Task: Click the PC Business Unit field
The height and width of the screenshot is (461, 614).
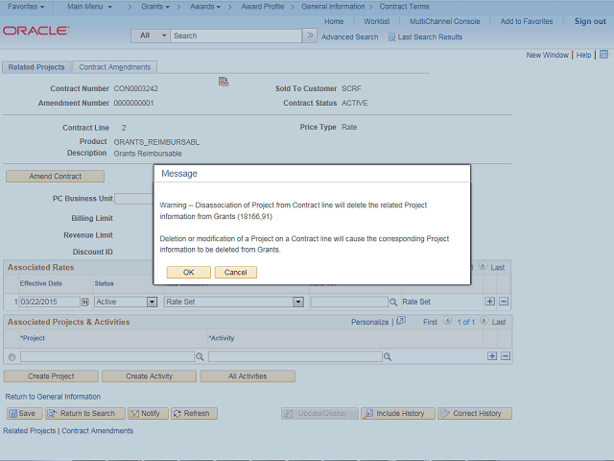Action: click(x=134, y=199)
